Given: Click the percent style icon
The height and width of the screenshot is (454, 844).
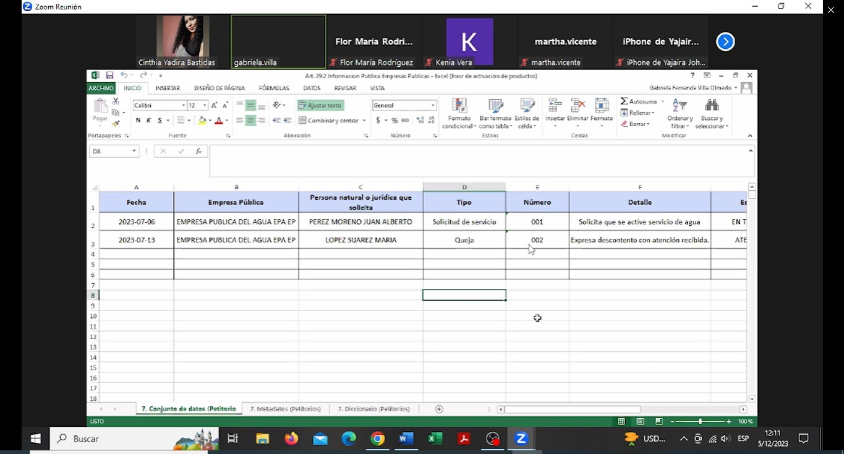Looking at the screenshot, I should click(394, 121).
